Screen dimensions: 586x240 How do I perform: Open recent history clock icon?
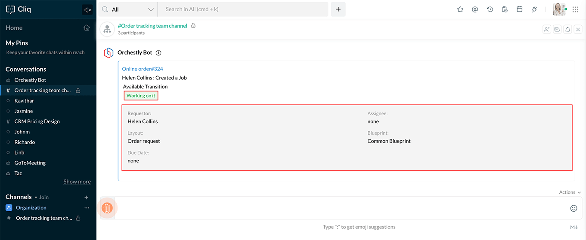[490, 9]
